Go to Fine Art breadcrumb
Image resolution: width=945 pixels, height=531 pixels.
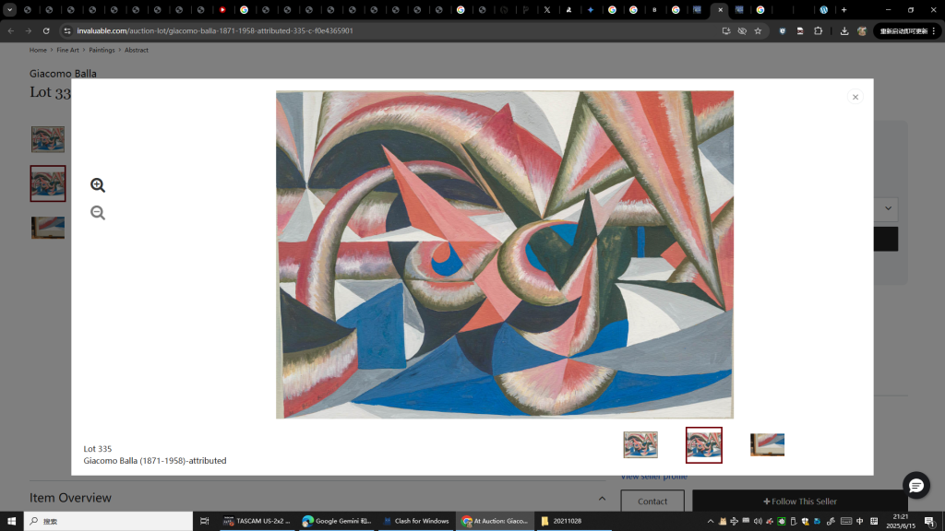tap(67, 50)
